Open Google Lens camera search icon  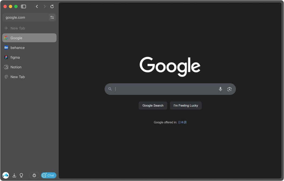coord(229,89)
